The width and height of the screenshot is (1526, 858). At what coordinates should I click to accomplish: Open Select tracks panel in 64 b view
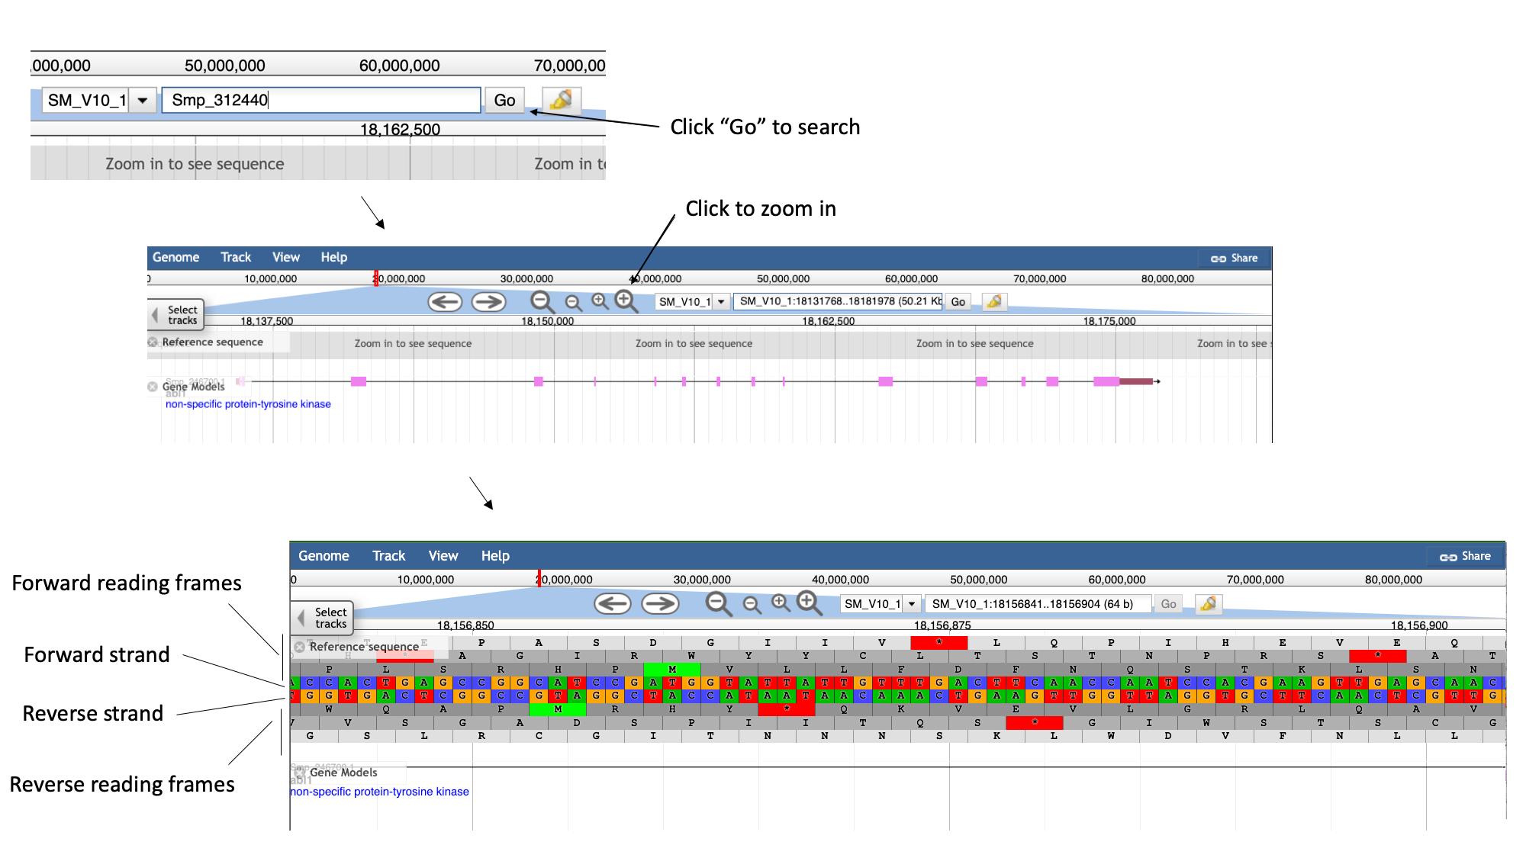pos(323,618)
